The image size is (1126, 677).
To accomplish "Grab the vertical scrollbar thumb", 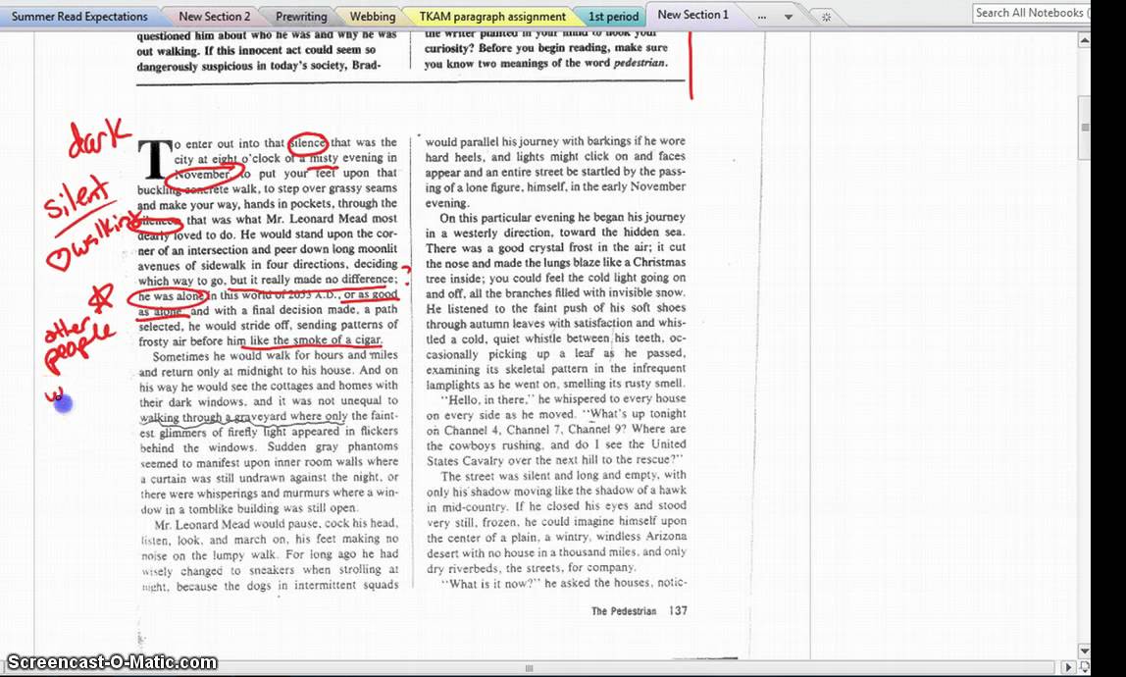I will pos(1085,128).
